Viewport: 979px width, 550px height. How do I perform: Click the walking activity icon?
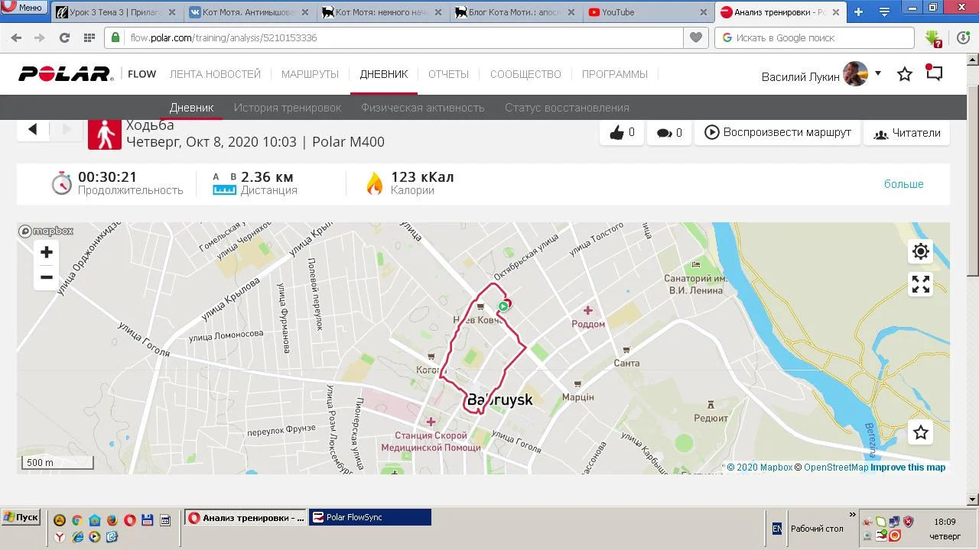(x=105, y=134)
